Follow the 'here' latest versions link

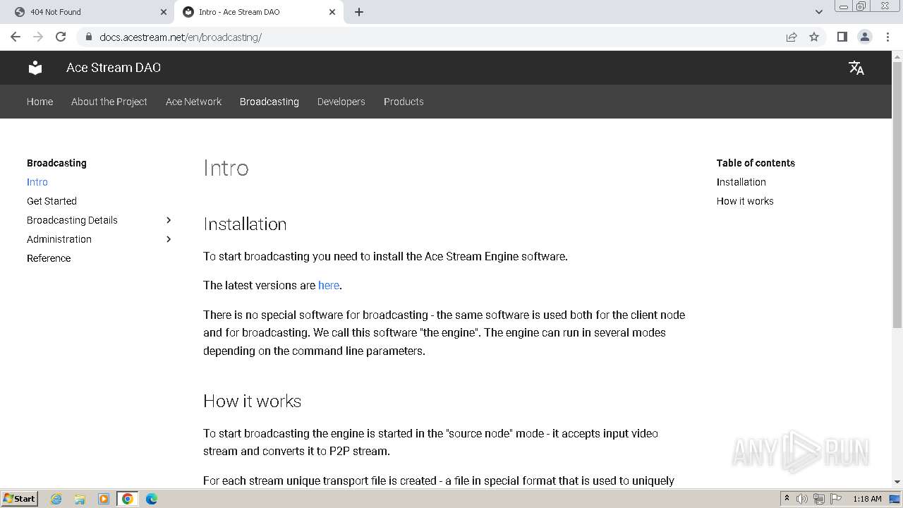point(329,285)
